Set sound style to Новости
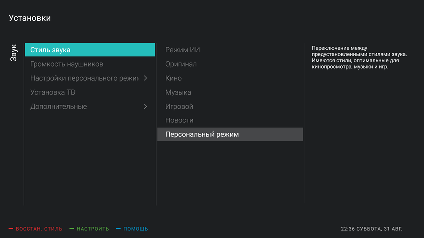Viewport: 424px width, 238px height. [179, 120]
